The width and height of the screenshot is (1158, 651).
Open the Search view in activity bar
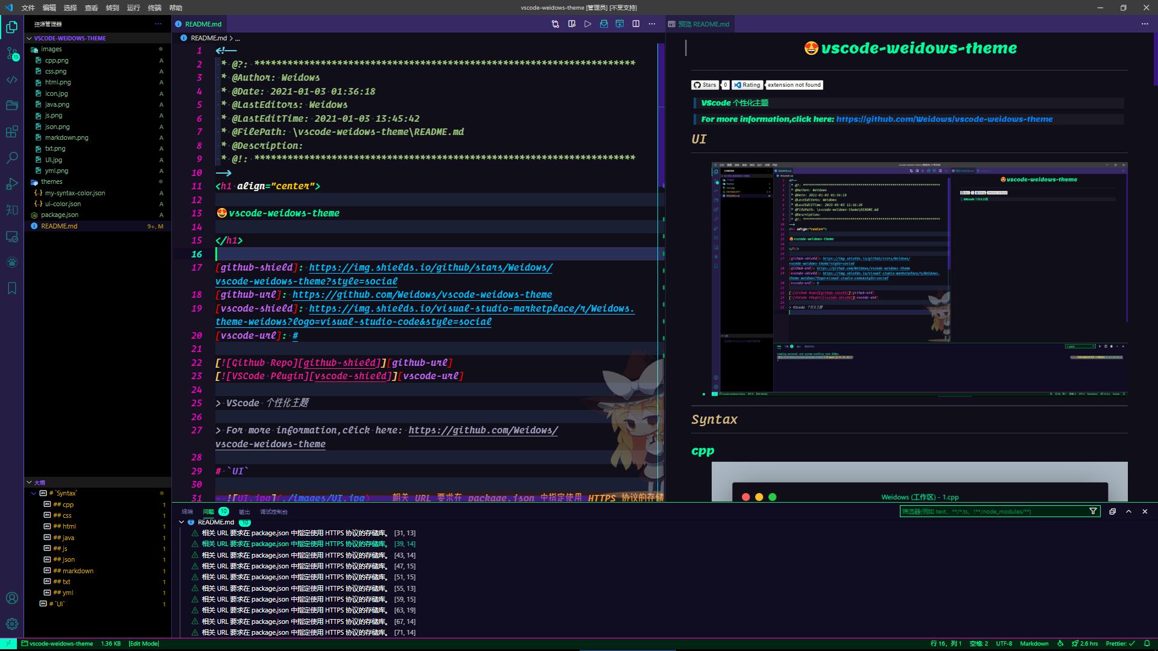(x=11, y=158)
